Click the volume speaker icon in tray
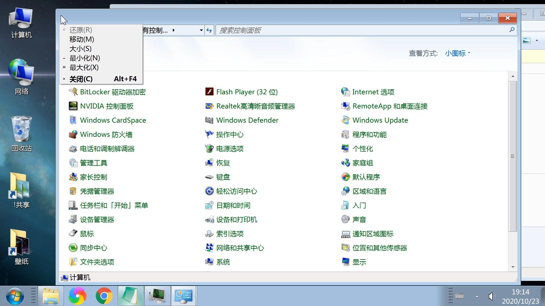Screen dimensions: 545x306 pyautogui.click(x=491, y=296)
